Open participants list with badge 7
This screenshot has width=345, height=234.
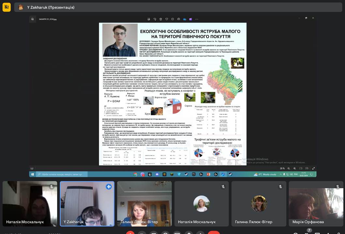tap(307, 233)
